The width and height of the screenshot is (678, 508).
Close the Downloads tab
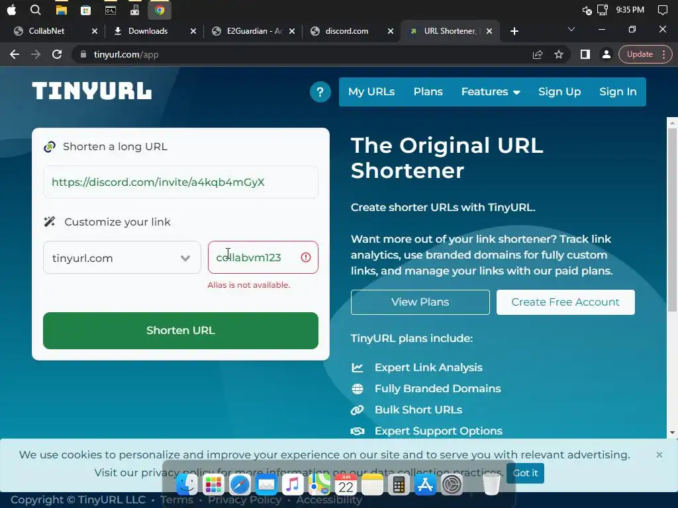coord(193,31)
